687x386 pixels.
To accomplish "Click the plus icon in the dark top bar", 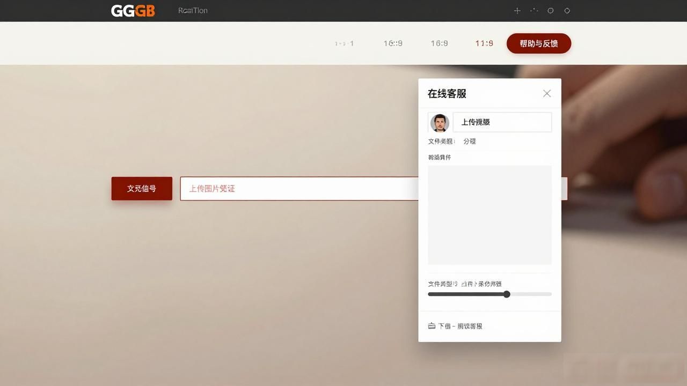I will [517, 11].
